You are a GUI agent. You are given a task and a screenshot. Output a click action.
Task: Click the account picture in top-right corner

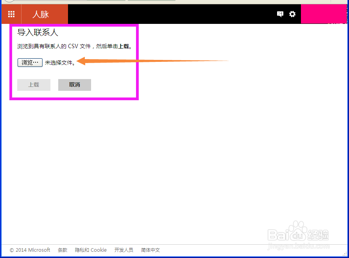(324, 14)
